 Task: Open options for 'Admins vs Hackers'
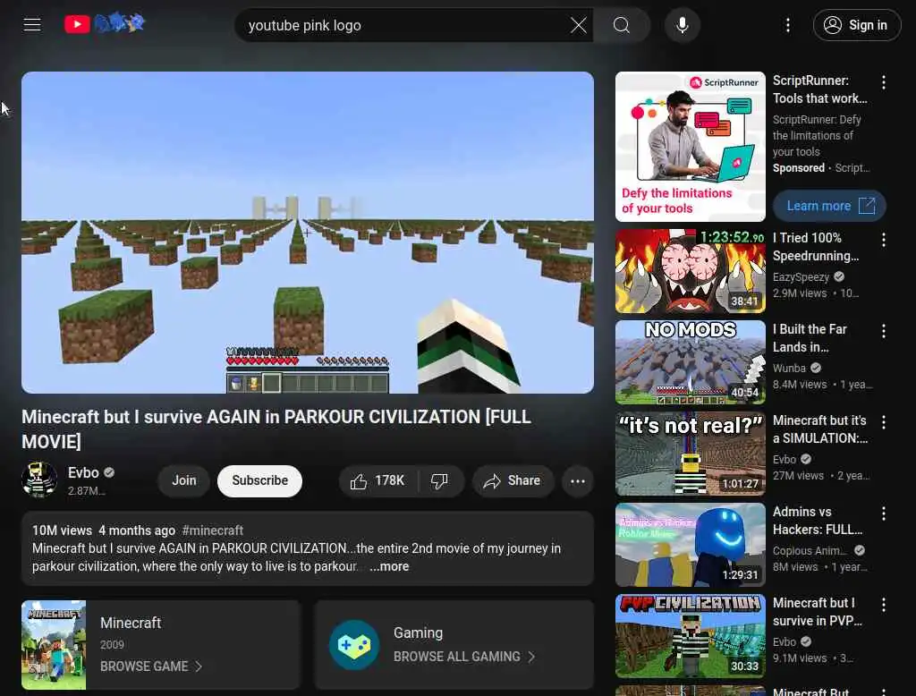pos(883,514)
